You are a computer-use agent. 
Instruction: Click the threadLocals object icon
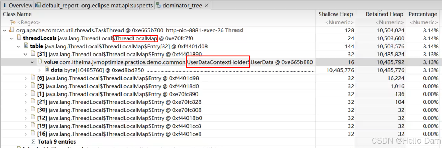click(x=19, y=38)
